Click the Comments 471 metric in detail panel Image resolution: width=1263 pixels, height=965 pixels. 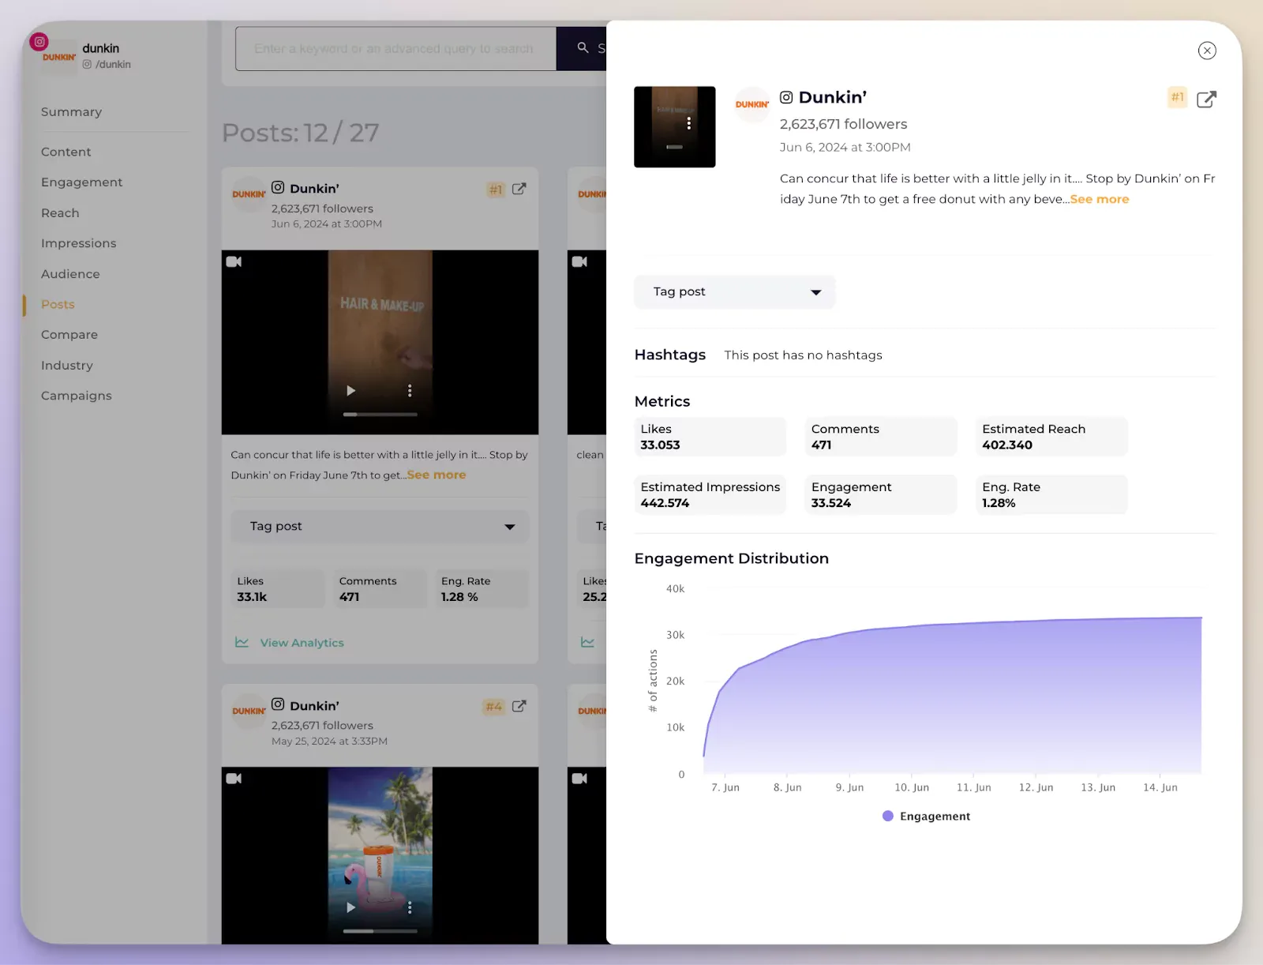(880, 437)
